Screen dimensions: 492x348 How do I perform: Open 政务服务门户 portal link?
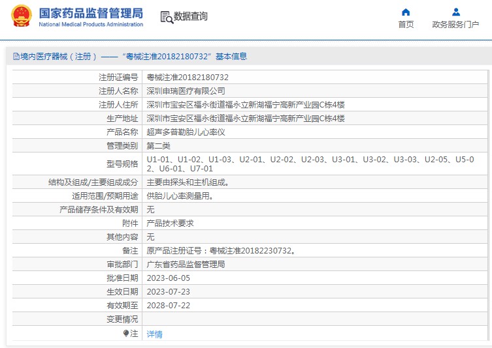coord(455,24)
